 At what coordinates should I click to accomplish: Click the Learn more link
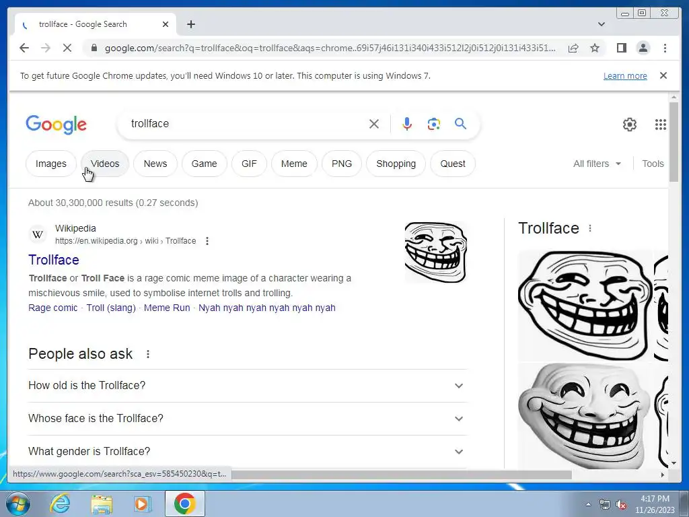625,75
